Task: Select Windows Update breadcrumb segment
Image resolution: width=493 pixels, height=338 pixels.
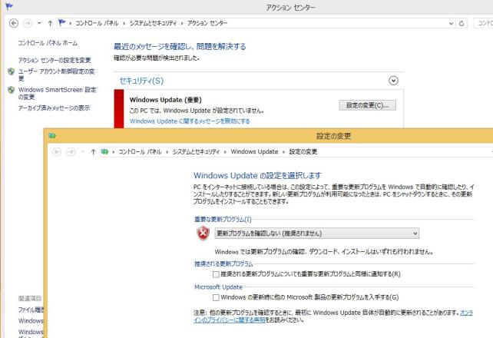Action: coord(254,152)
